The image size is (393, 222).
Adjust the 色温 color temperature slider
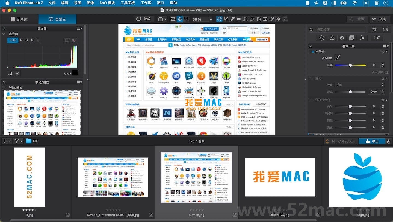pyautogui.click(x=350, y=65)
